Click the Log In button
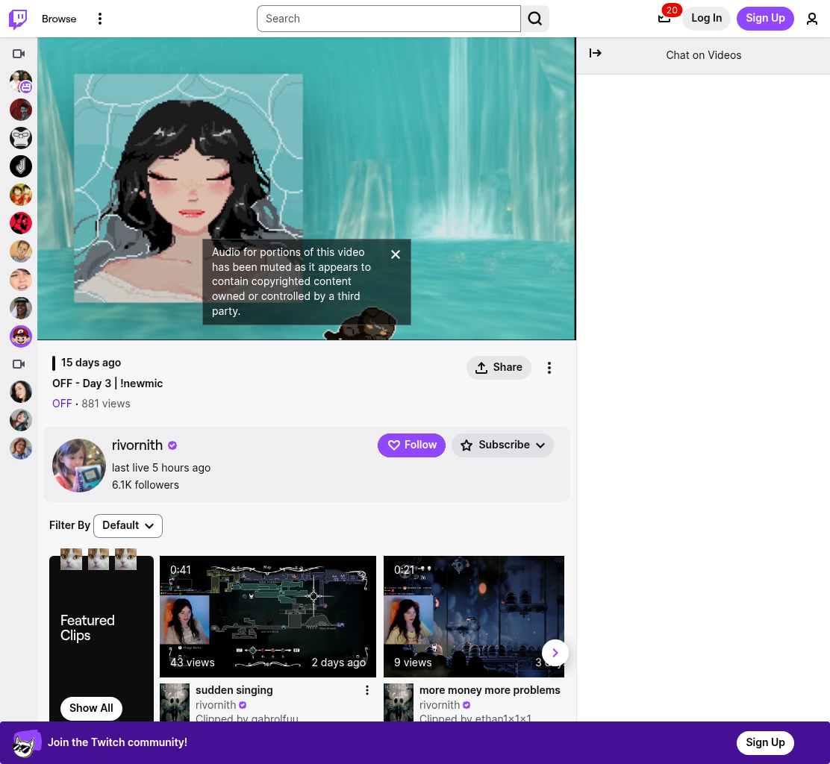Image resolution: width=830 pixels, height=764 pixels. tap(706, 19)
